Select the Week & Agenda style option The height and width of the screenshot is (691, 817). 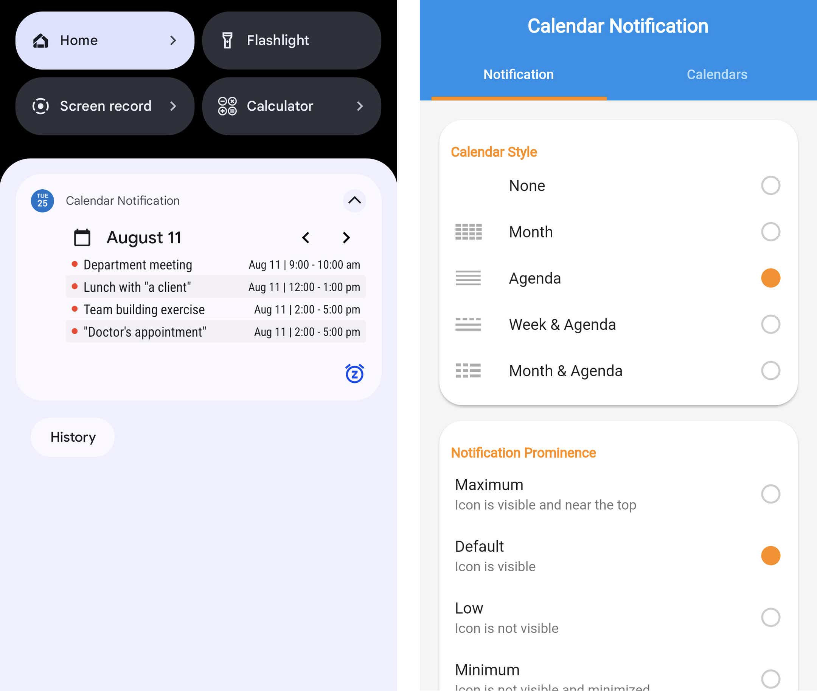coord(770,324)
